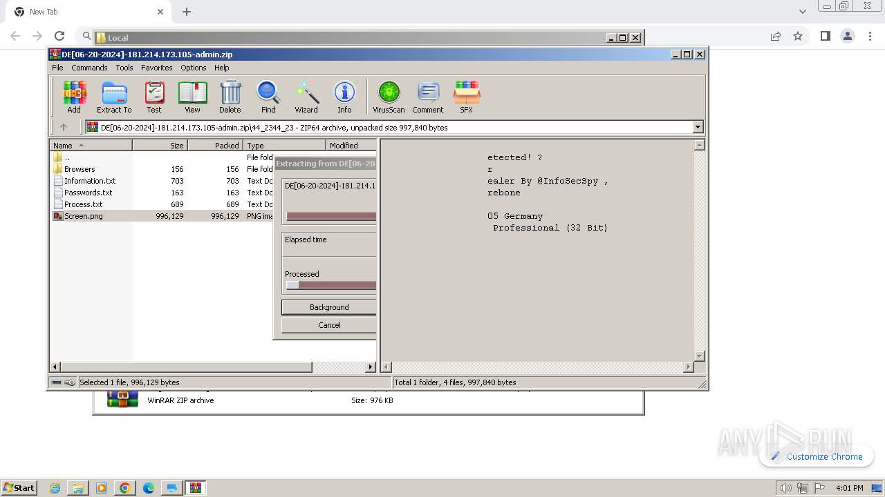Sort files by Type column header
This screenshot has height=497, width=885.
[x=284, y=146]
